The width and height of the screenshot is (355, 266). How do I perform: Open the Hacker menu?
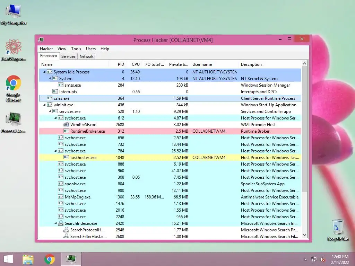tap(46, 49)
